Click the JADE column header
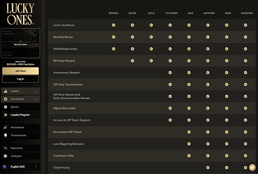This screenshot has height=174, width=258. 190,13
